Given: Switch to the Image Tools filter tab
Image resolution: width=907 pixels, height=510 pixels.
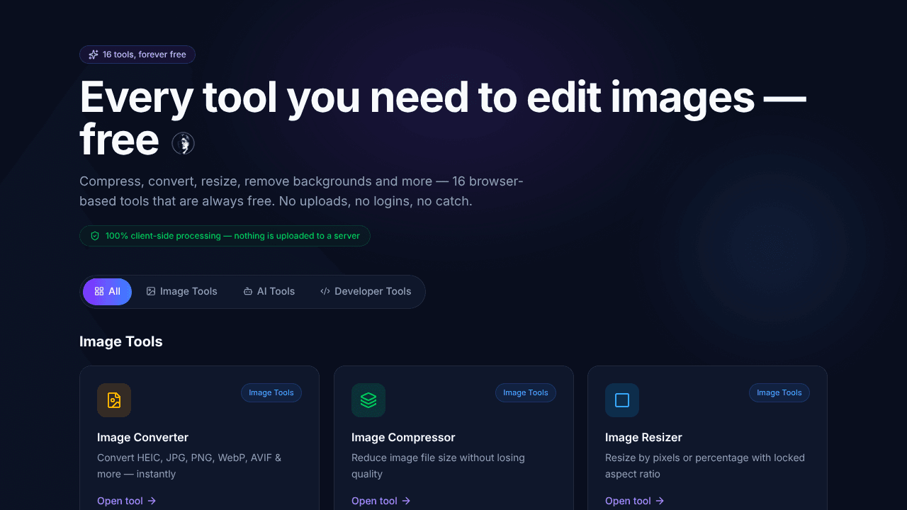Looking at the screenshot, I should (x=182, y=292).
